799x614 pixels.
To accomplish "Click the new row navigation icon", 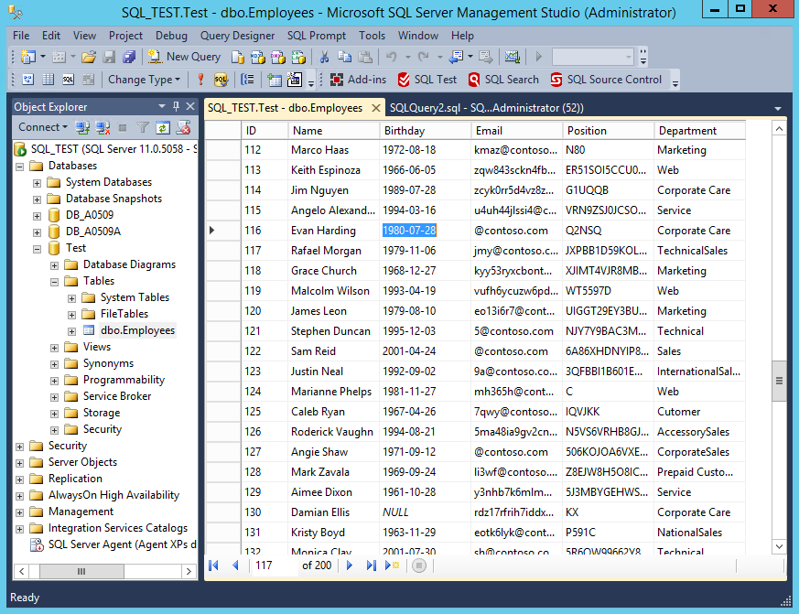I will pos(392,566).
